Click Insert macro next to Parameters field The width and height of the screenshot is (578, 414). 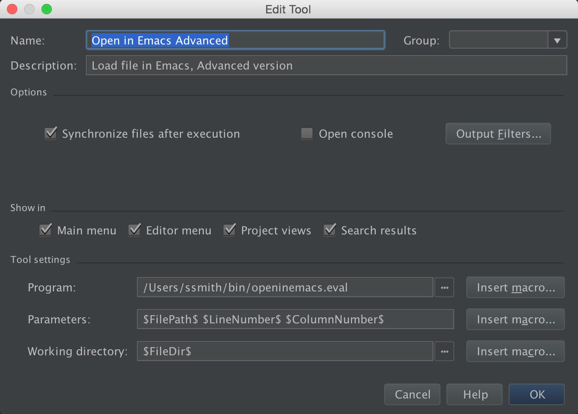point(515,319)
